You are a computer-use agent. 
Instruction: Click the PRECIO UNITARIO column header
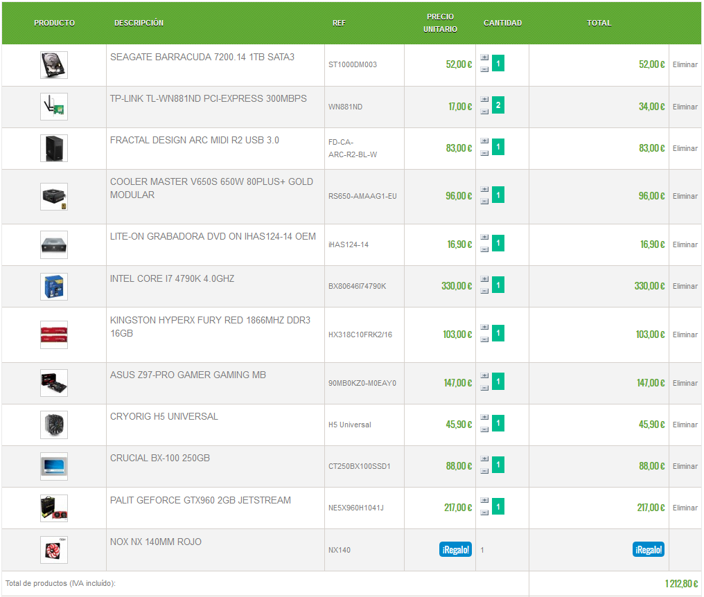tap(440, 23)
